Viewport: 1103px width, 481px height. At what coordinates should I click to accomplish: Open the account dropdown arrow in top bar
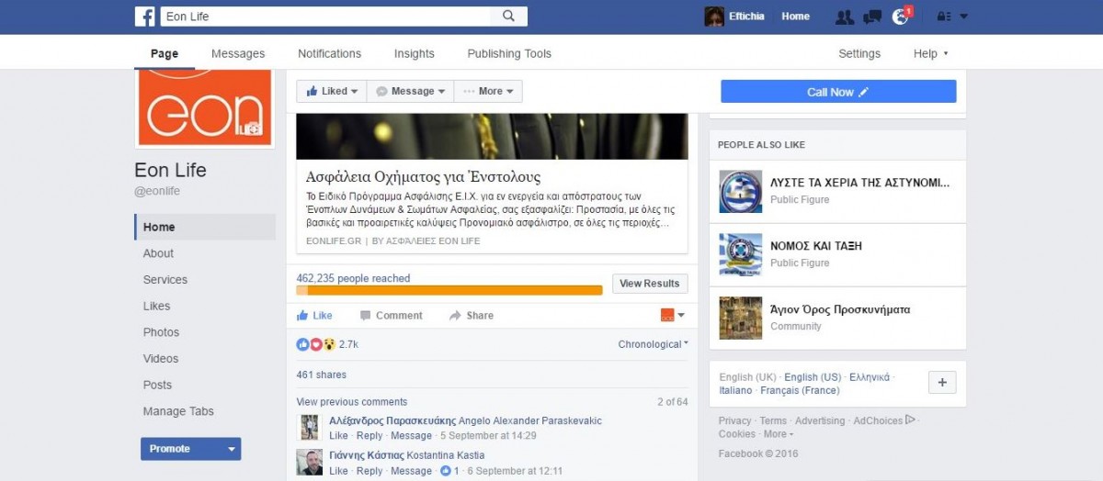tap(964, 17)
